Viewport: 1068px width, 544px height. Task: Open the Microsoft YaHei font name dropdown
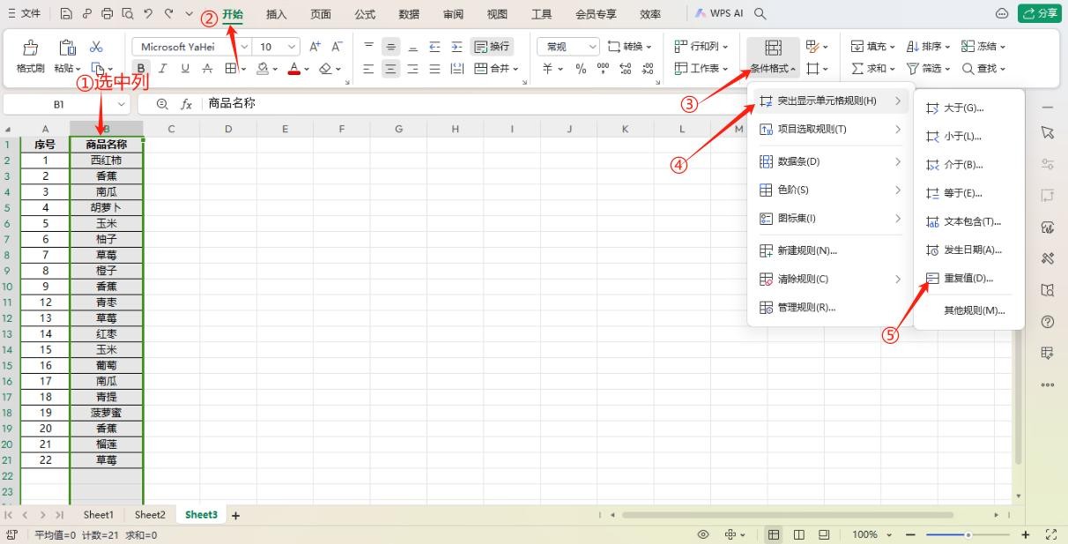(243, 47)
